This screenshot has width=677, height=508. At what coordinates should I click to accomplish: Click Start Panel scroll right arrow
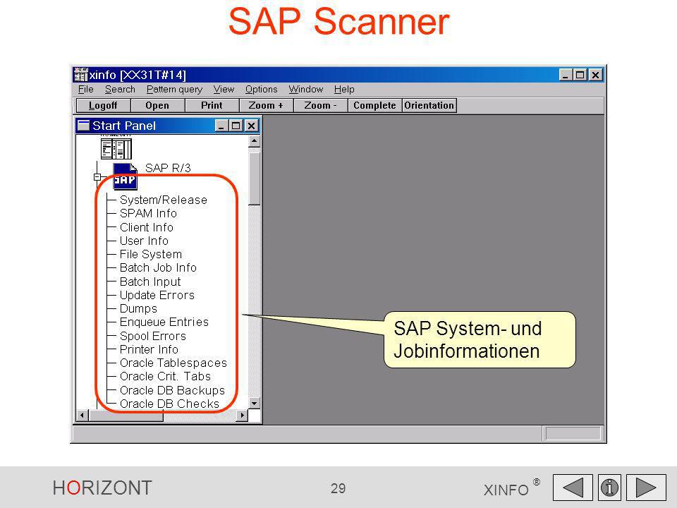click(x=242, y=416)
